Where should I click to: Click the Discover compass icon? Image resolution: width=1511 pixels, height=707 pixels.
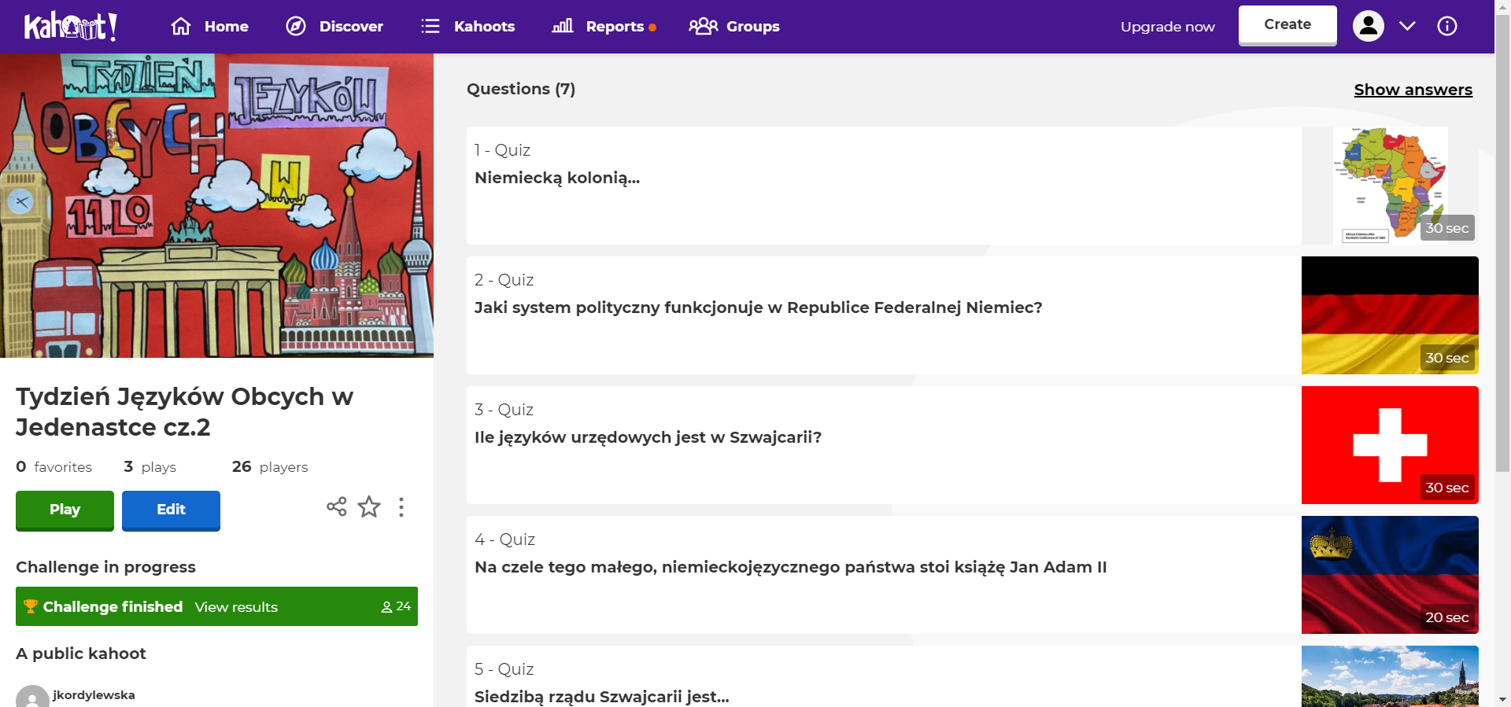296,27
